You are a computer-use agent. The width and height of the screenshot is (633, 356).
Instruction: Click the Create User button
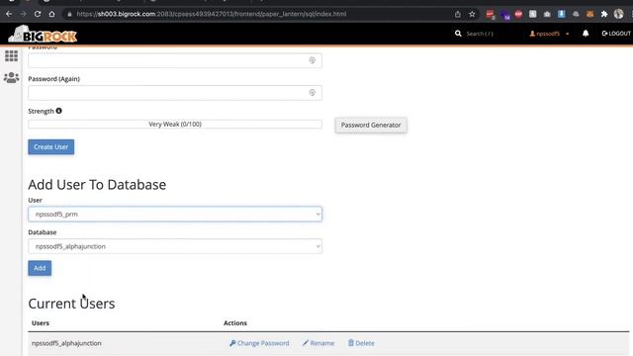click(x=51, y=147)
